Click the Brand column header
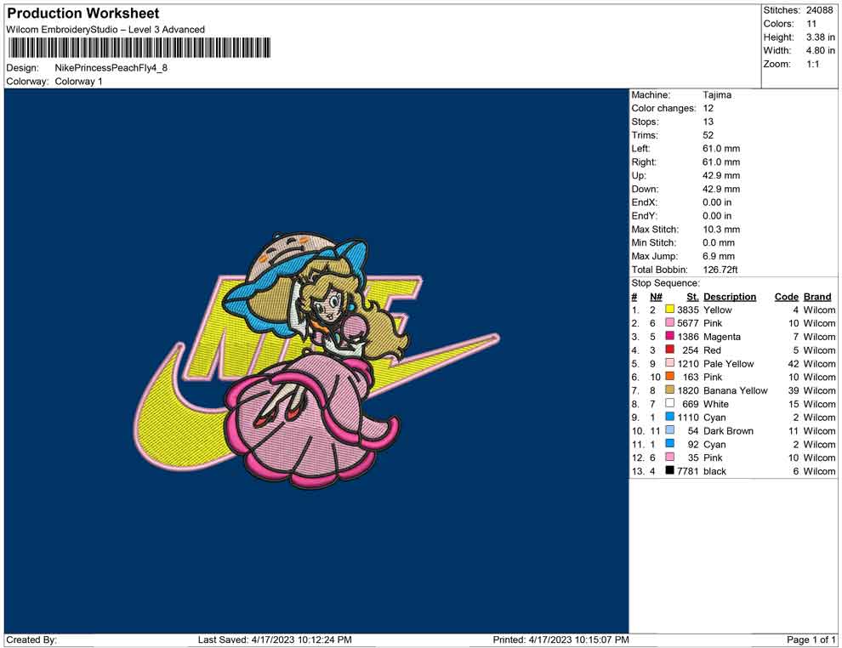The image size is (842, 648). [x=817, y=297]
